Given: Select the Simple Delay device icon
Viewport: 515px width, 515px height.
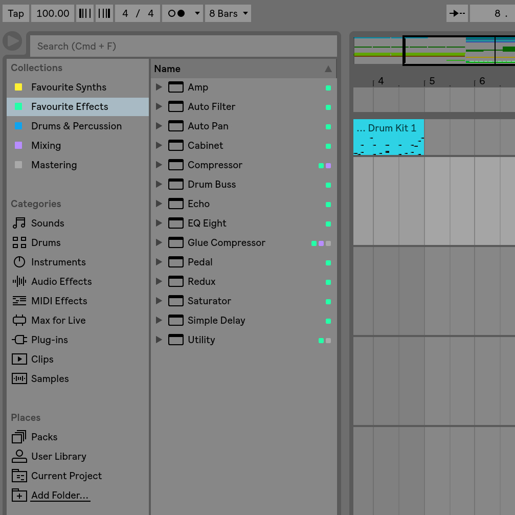Looking at the screenshot, I should pos(176,320).
